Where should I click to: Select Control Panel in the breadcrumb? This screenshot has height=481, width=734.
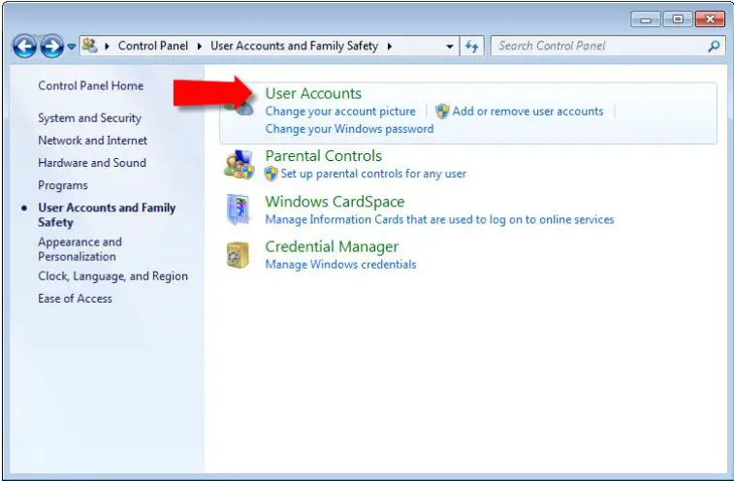pyautogui.click(x=153, y=46)
